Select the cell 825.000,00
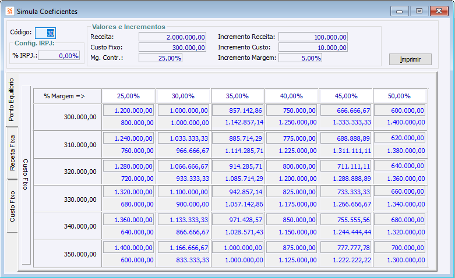Image resolution: width=455 pixels, height=278 pixels. click(291, 192)
